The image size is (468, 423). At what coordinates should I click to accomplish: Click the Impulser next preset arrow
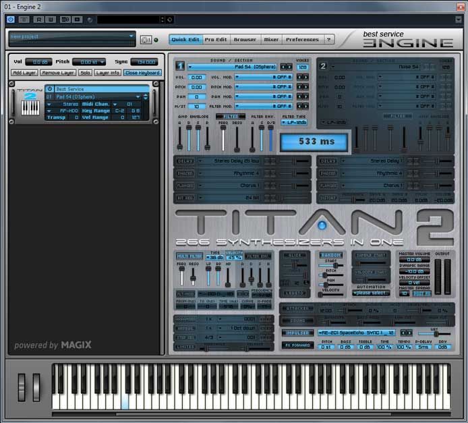coord(409,333)
